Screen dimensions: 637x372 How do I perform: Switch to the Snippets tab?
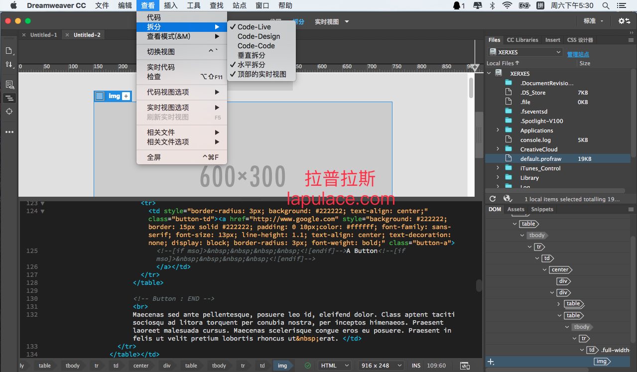[x=542, y=209]
